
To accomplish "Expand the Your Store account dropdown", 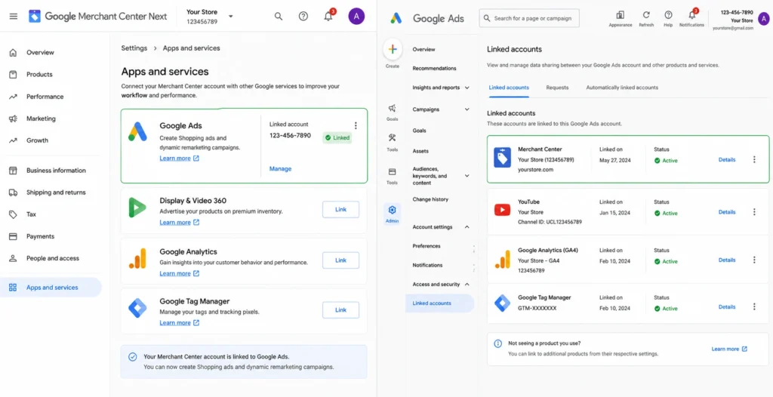I will (x=231, y=17).
